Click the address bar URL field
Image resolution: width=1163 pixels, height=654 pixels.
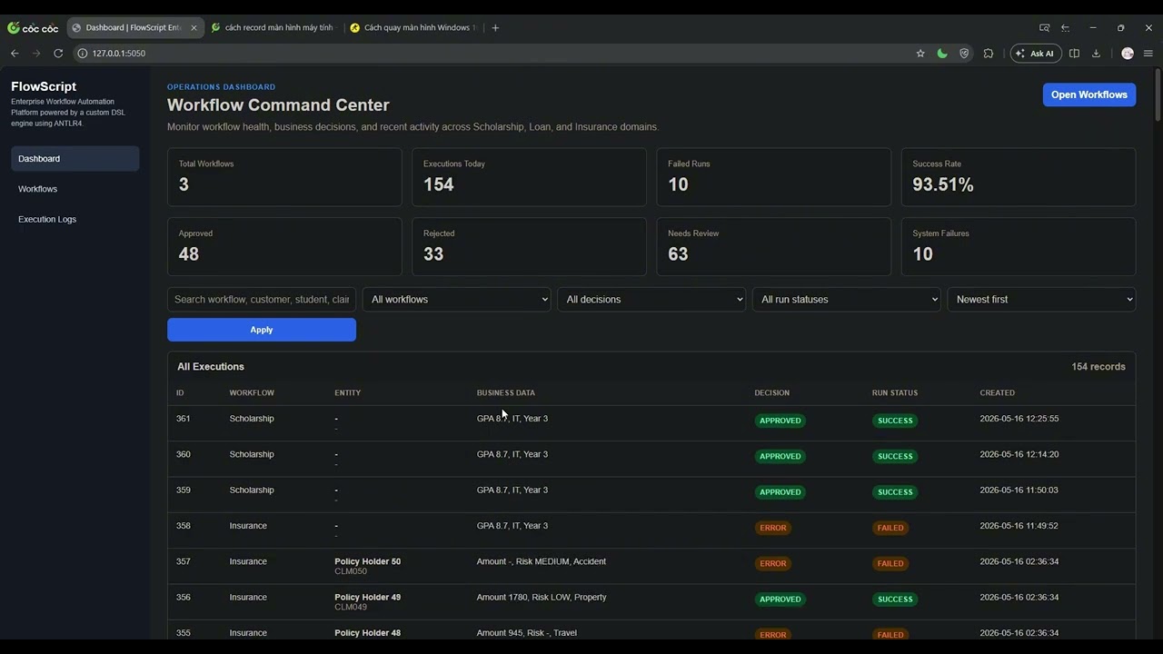coord(491,54)
